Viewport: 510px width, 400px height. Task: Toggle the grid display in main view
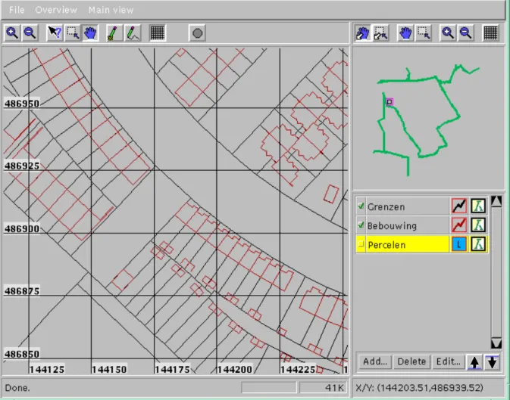tap(158, 33)
